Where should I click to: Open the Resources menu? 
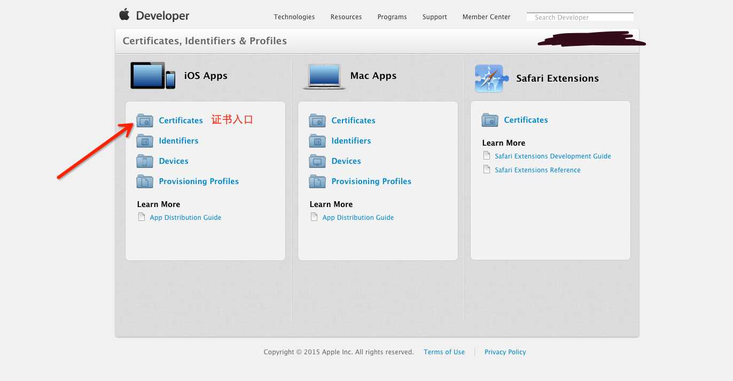pyautogui.click(x=346, y=17)
